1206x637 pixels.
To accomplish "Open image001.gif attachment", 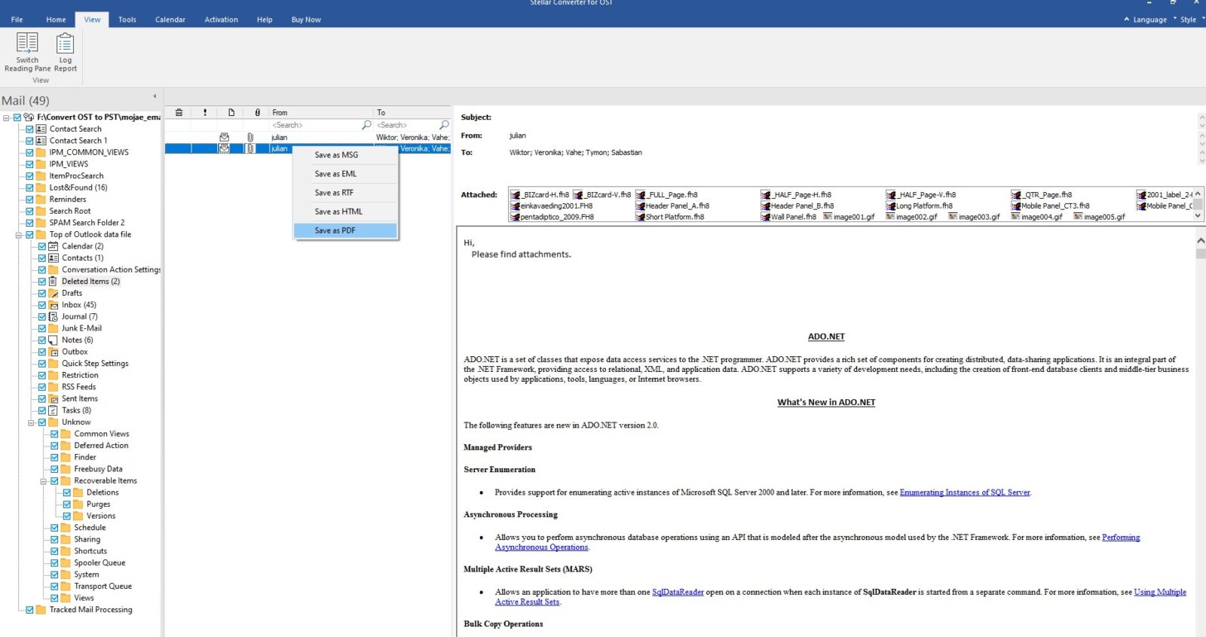I will pos(853,217).
